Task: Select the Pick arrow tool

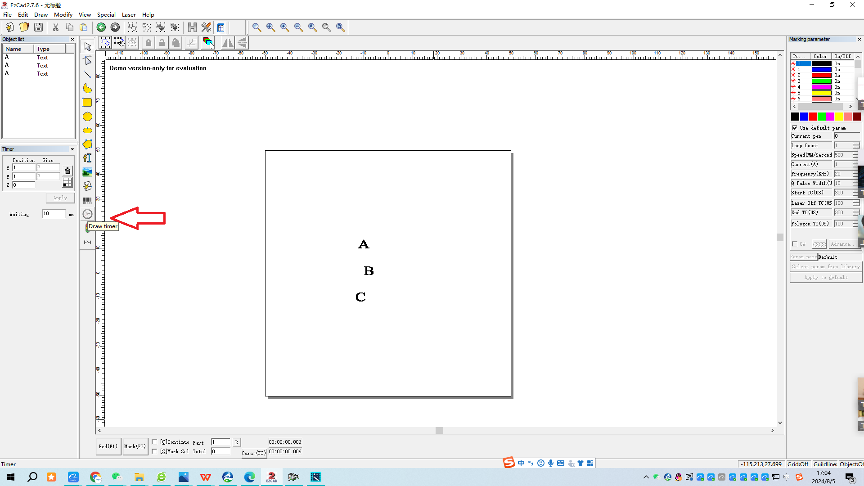Action: pos(87,47)
